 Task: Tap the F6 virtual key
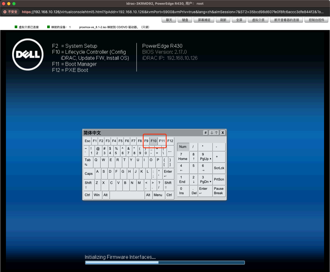point(127,141)
